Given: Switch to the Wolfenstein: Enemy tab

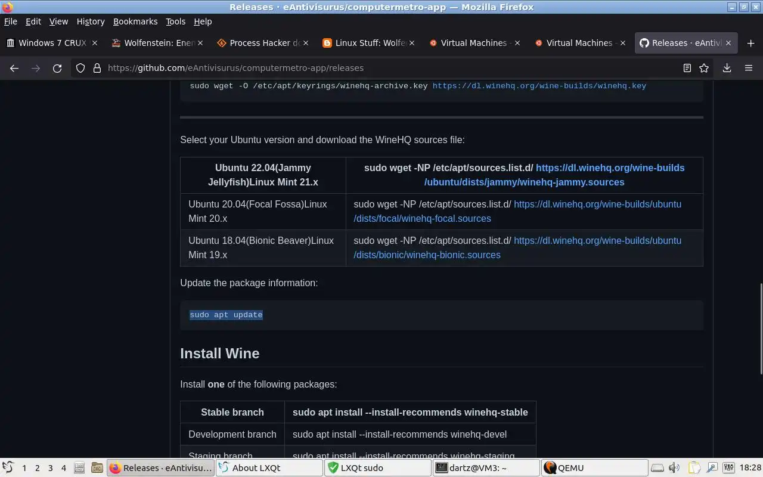Looking at the screenshot, I should tap(157, 43).
